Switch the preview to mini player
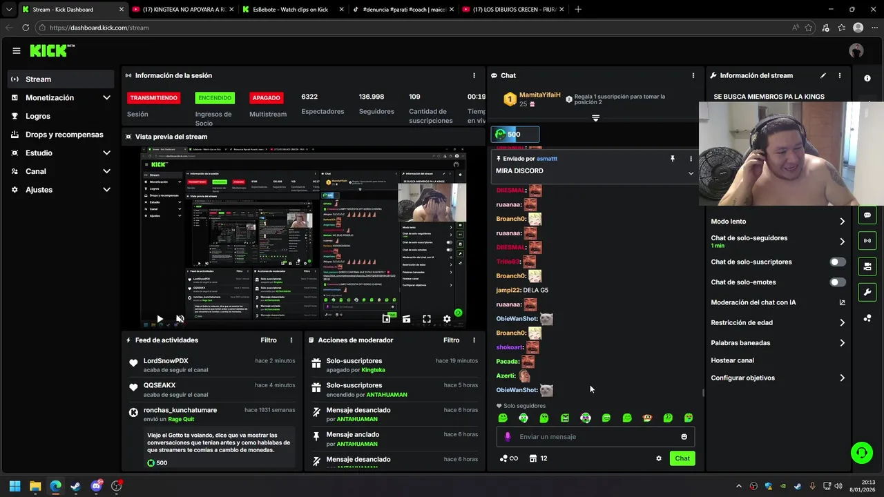The image size is (884, 497). click(386, 319)
